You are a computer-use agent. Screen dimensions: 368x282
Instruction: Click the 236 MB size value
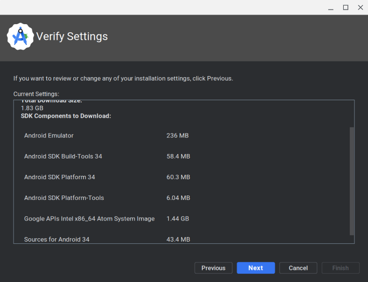tap(177, 135)
